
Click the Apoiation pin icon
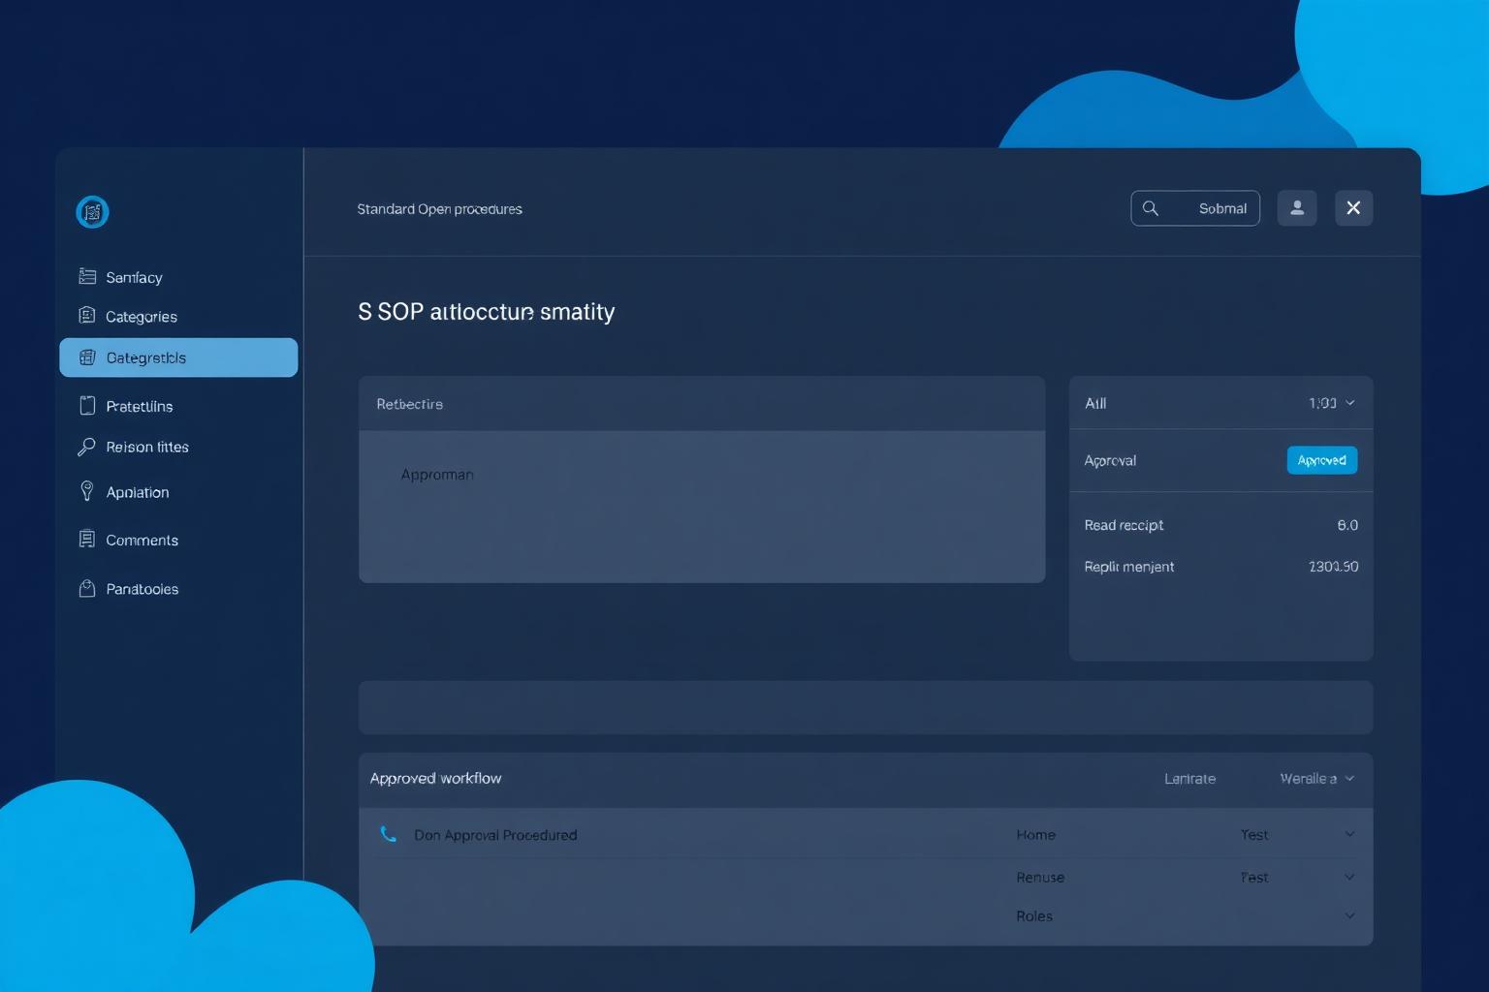87,491
